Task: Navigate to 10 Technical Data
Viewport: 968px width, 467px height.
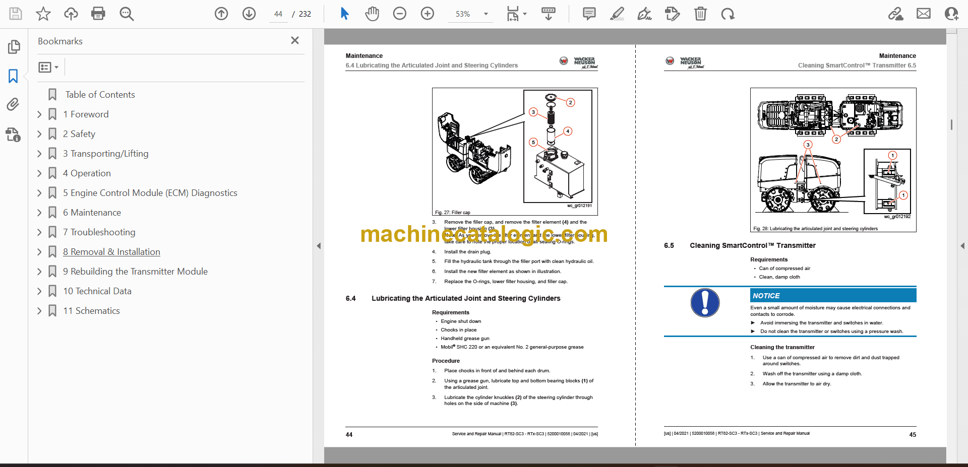Action: click(97, 291)
